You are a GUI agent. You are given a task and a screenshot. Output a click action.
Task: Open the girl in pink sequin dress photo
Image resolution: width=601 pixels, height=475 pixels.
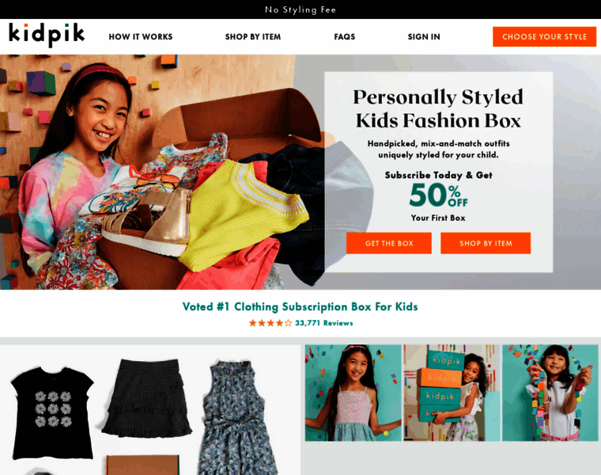[x=353, y=393]
